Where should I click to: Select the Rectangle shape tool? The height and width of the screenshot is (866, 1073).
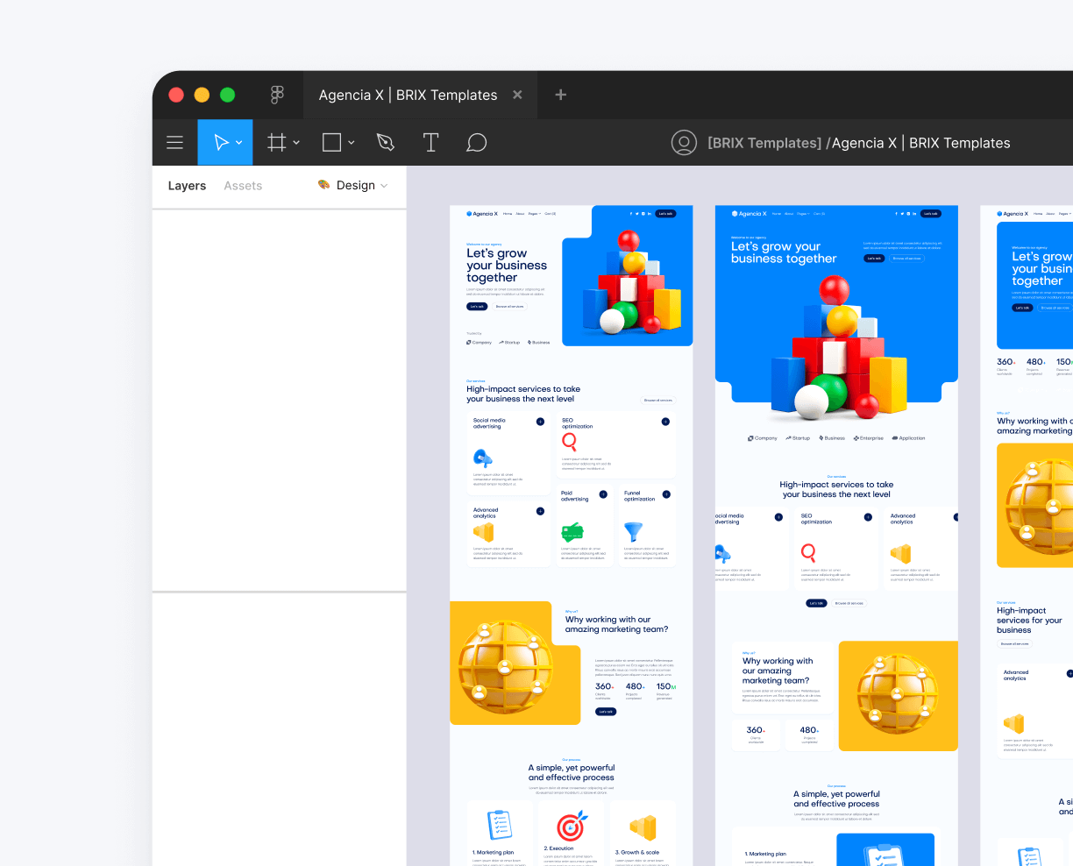(x=331, y=142)
